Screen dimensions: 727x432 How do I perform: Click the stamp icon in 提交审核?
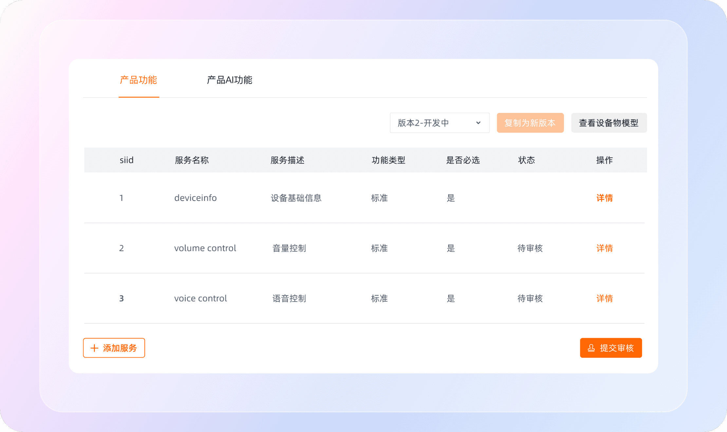591,348
